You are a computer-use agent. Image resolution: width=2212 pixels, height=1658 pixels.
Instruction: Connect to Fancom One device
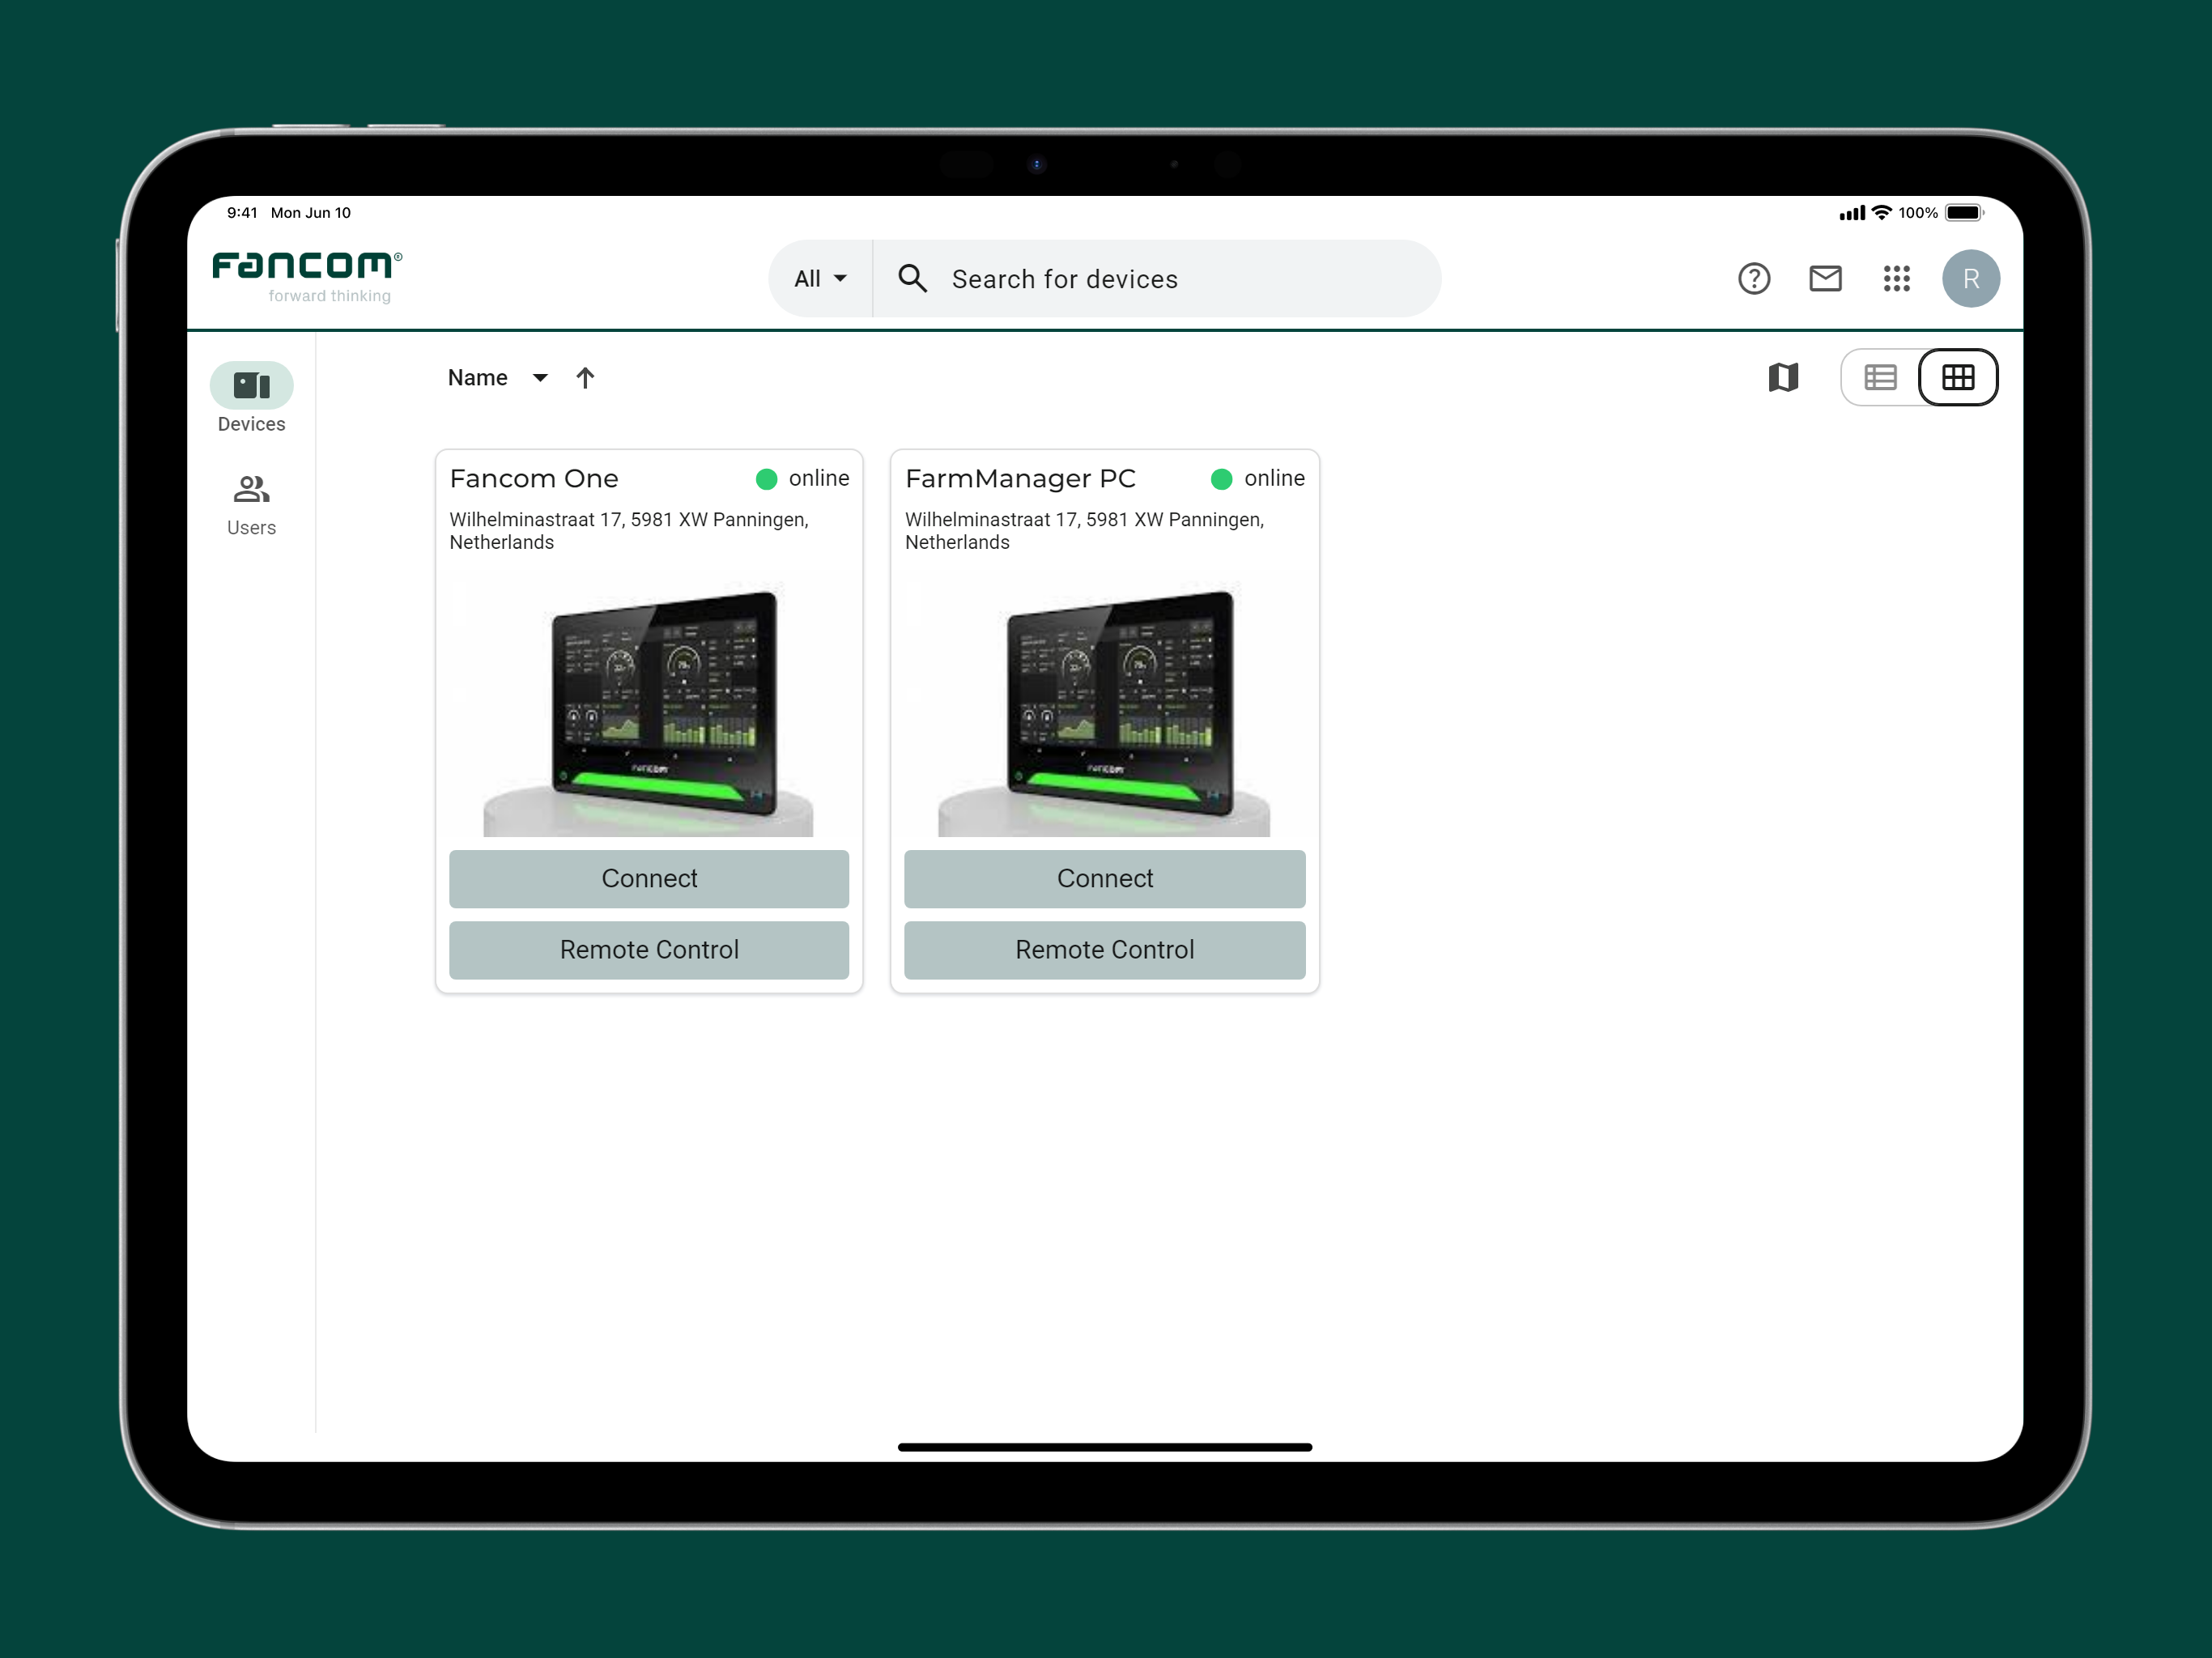pyautogui.click(x=649, y=878)
